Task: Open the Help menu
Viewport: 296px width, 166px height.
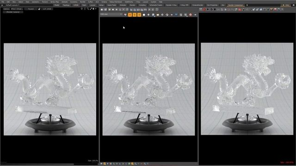Action: [x=160, y=2]
